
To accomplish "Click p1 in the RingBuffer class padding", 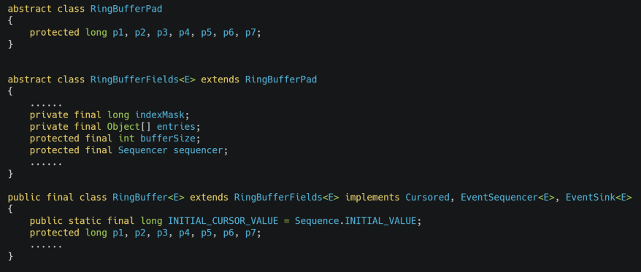I will coord(118,233).
